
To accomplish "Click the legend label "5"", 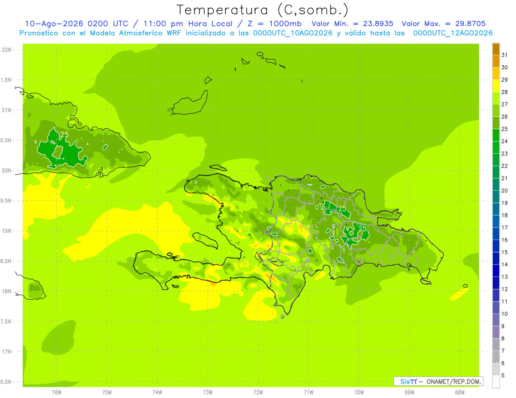I will 503,375.
